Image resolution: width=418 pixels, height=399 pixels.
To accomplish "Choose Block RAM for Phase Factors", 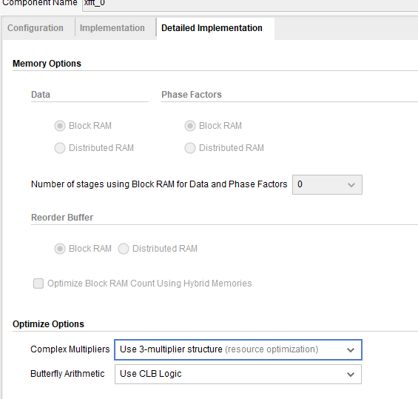I will coord(190,126).
